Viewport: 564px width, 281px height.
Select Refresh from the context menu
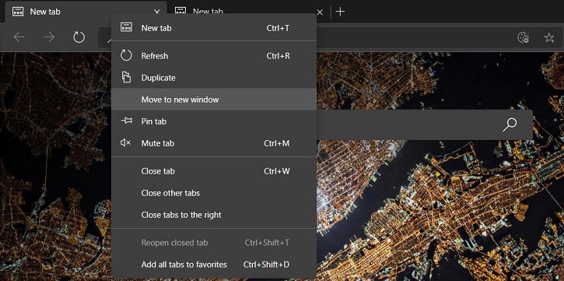[214, 56]
